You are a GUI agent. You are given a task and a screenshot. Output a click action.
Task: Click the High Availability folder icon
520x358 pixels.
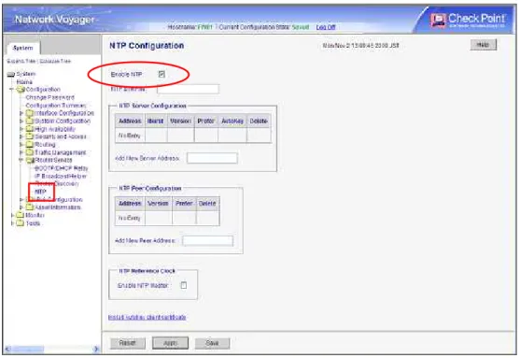(x=30, y=129)
